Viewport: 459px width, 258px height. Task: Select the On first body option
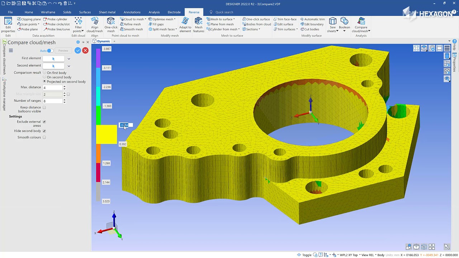(x=44, y=73)
